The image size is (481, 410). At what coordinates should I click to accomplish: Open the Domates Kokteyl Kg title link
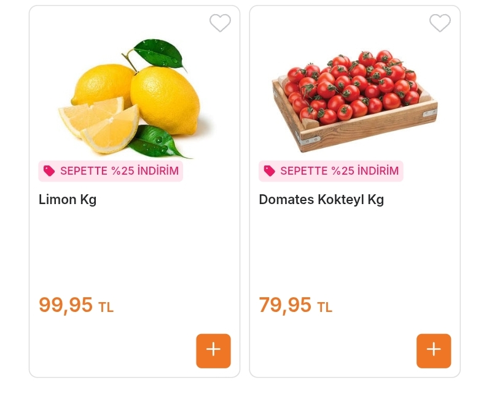(x=321, y=200)
